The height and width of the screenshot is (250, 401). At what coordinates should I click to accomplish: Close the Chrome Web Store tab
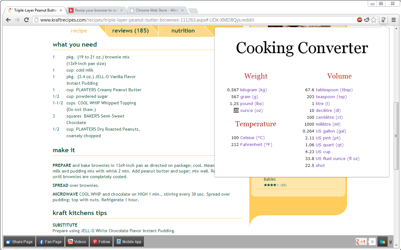point(182,10)
